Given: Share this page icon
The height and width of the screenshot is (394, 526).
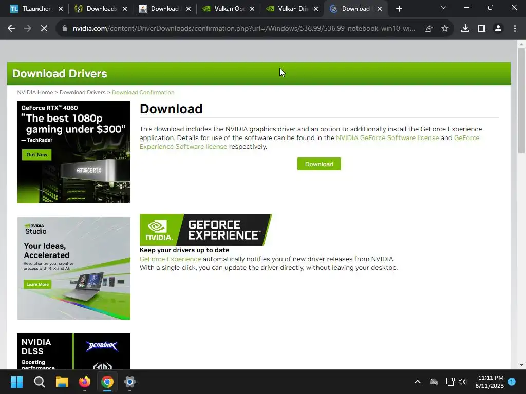Looking at the screenshot, I should point(428,29).
